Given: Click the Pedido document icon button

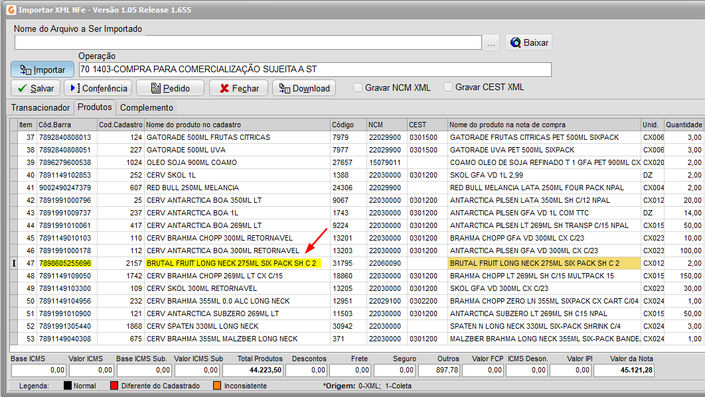Looking at the screenshot, I should tap(170, 88).
